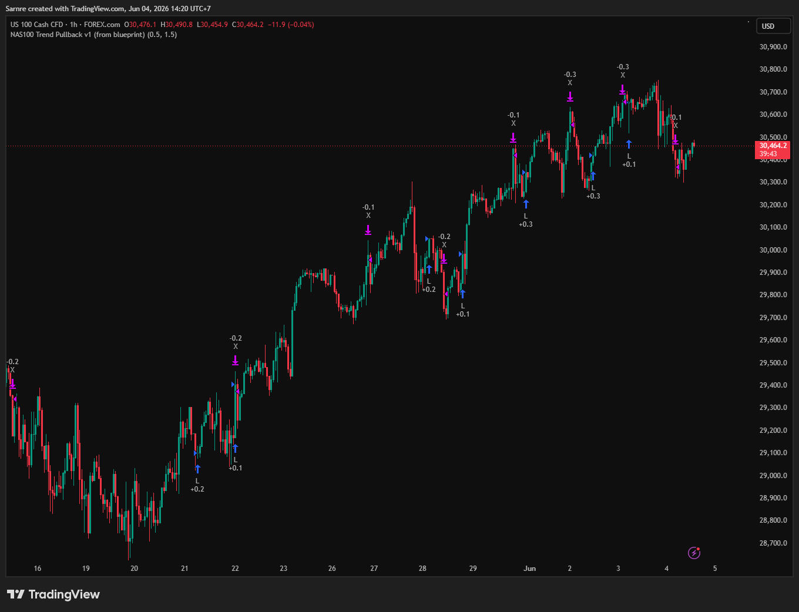Click the 30,000.0 price axis label
799x612 pixels.
pos(773,250)
